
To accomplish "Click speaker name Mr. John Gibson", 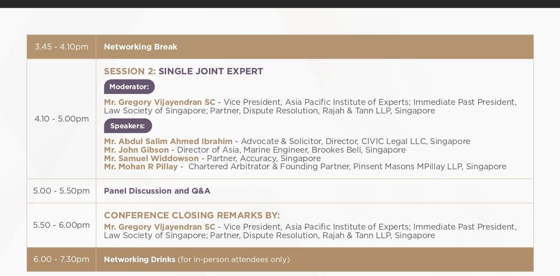I will coord(136,150).
